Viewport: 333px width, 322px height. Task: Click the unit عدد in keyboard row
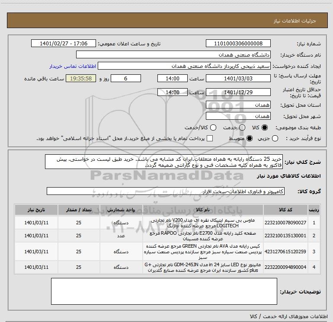[x=121, y=236]
